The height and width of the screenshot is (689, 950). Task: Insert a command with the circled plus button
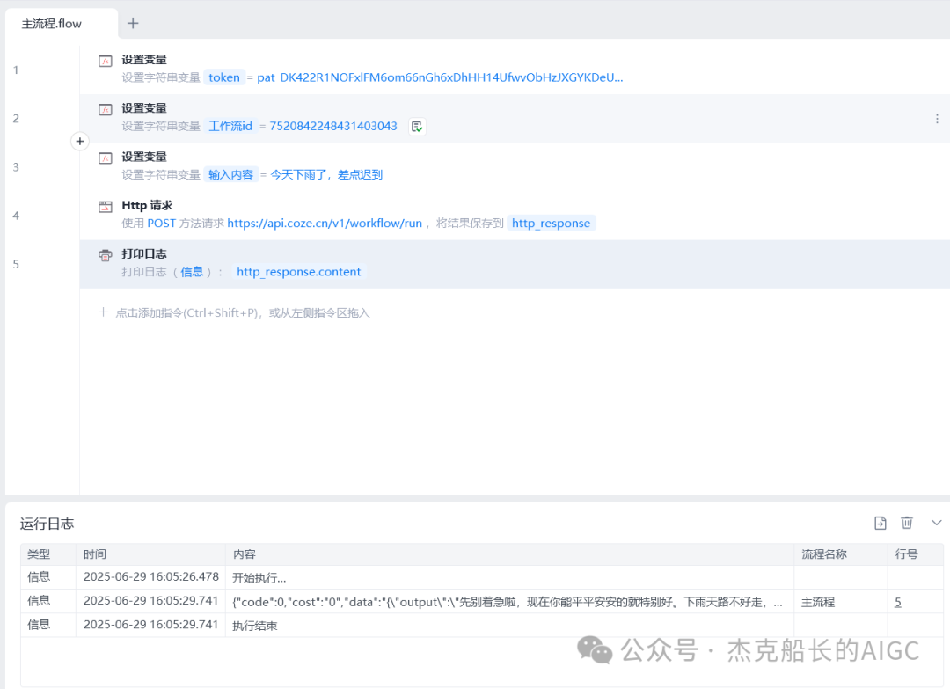pos(79,141)
